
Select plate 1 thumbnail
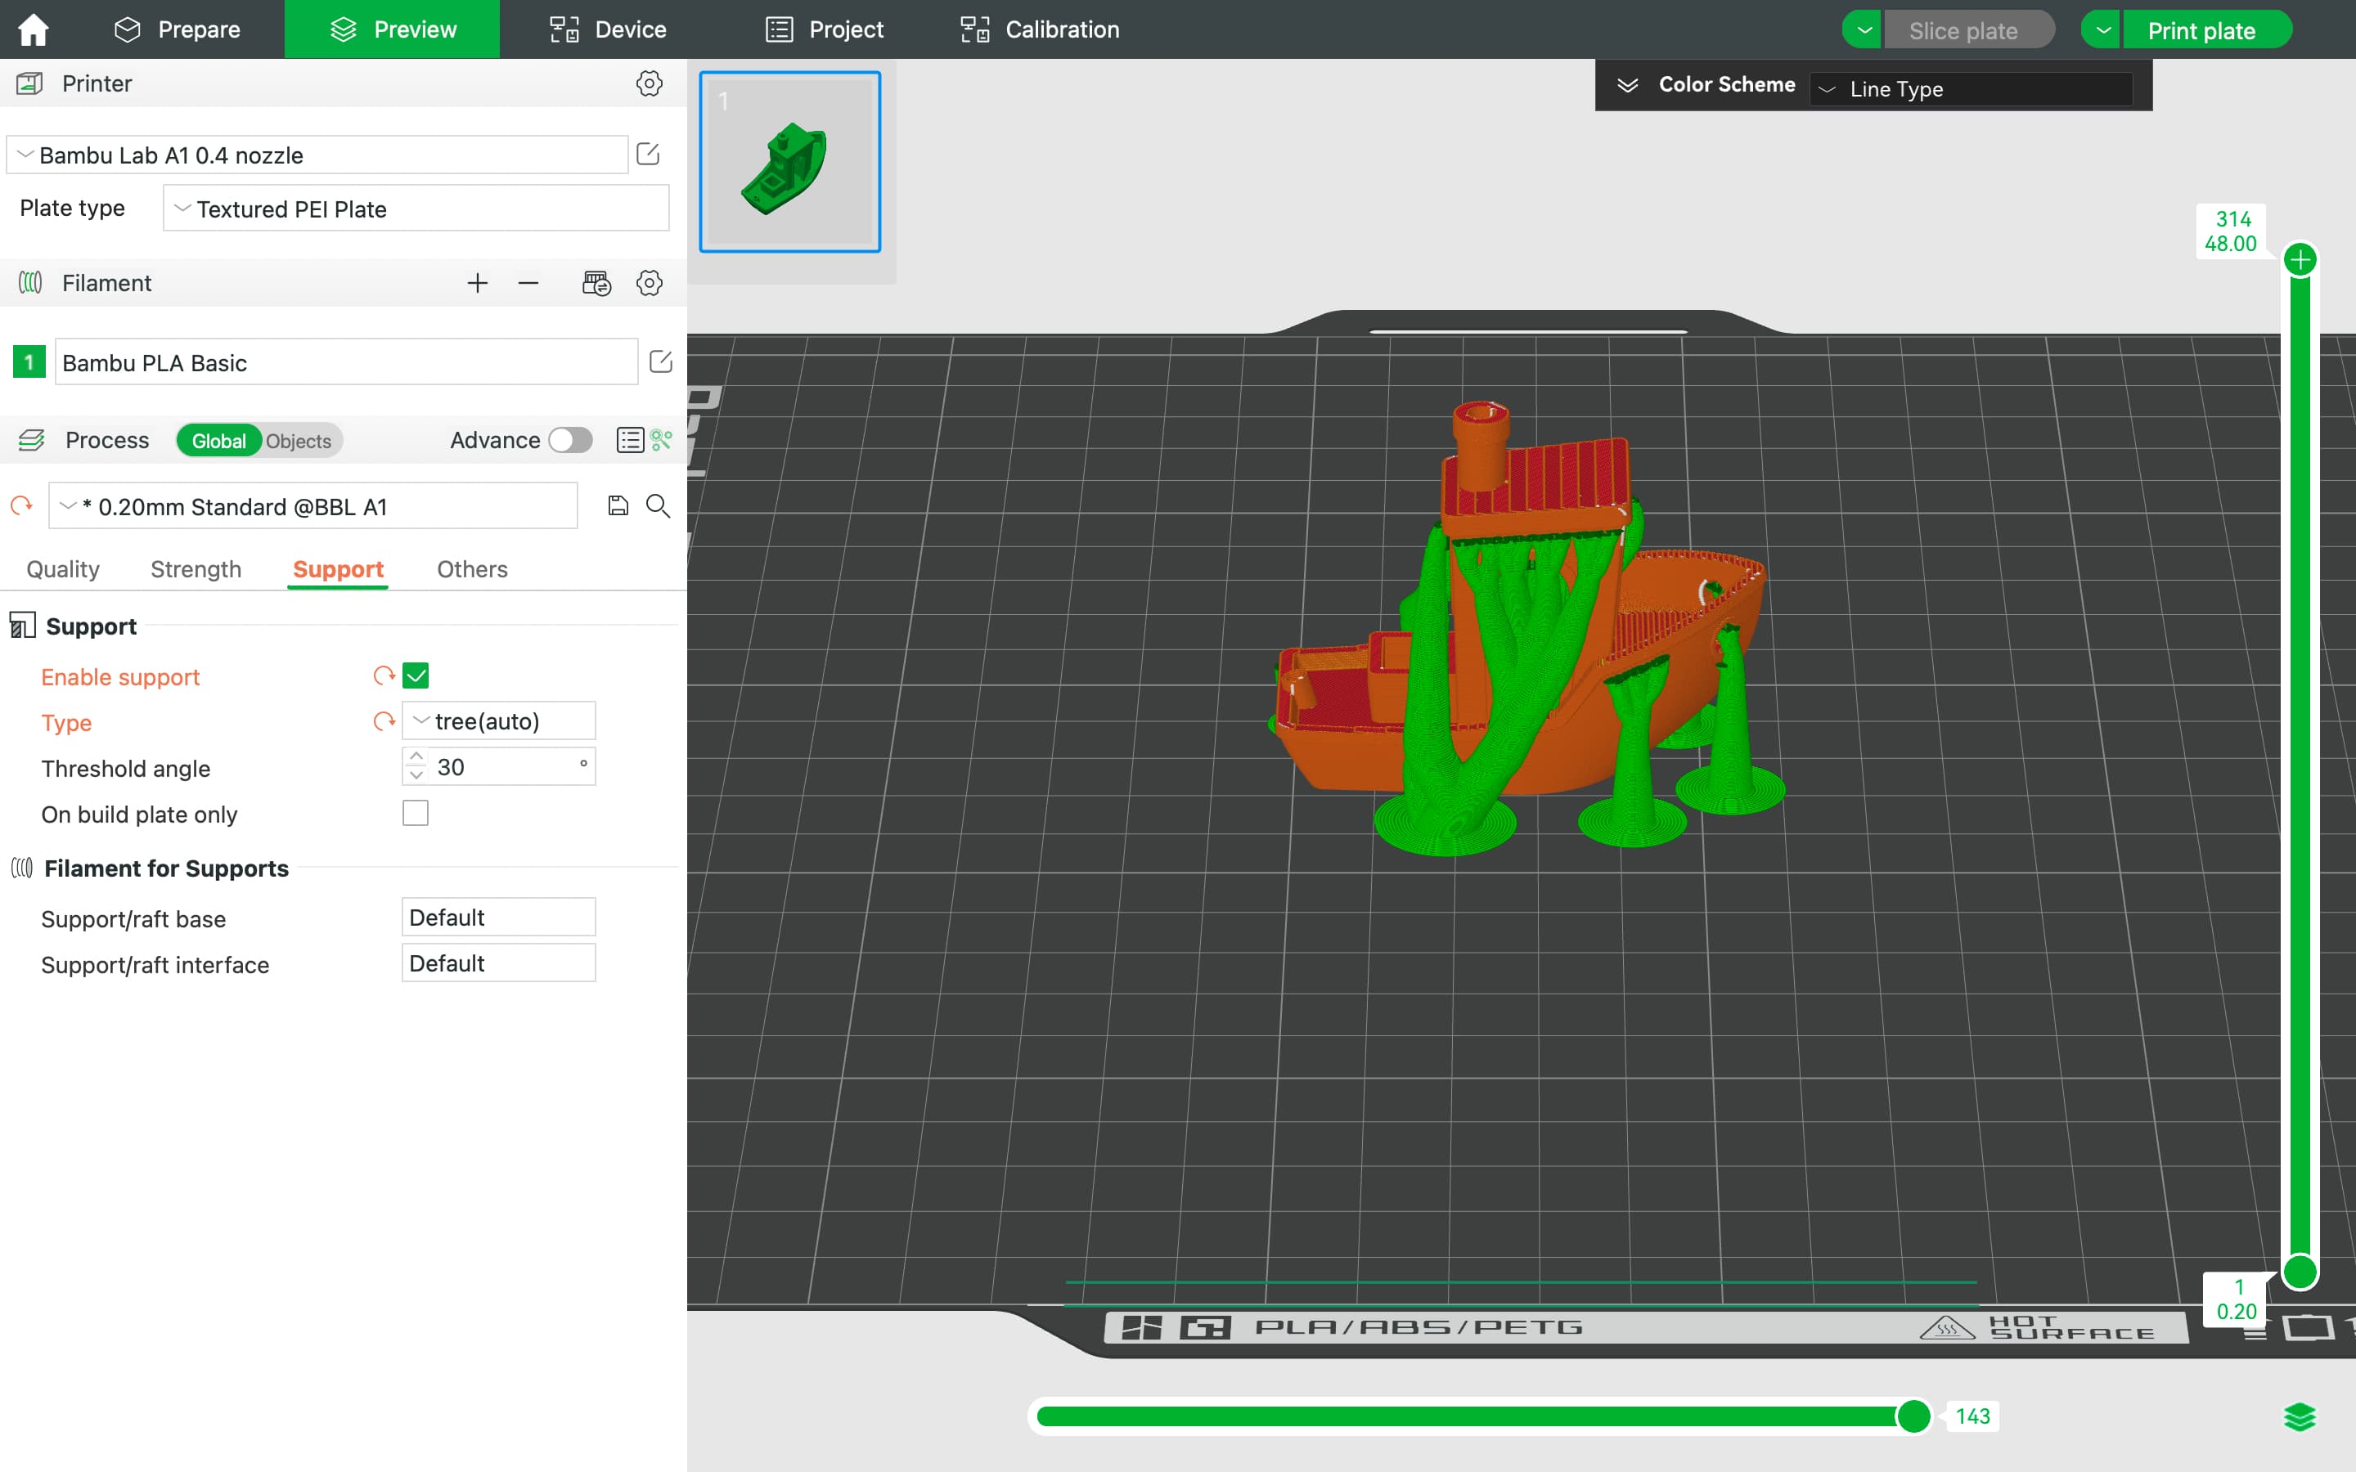tap(789, 162)
